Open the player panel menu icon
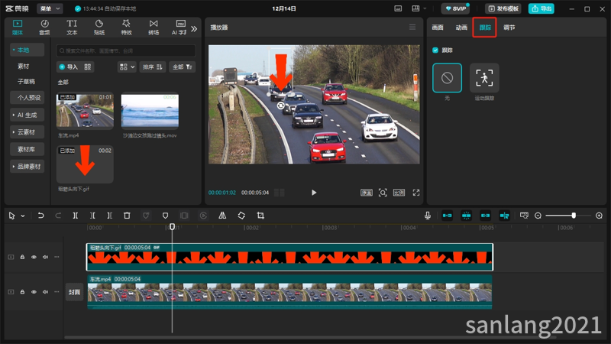Image resolution: width=611 pixels, height=344 pixels. pos(412,27)
